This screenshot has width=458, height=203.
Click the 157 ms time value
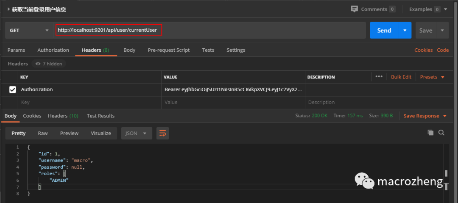click(x=355, y=116)
